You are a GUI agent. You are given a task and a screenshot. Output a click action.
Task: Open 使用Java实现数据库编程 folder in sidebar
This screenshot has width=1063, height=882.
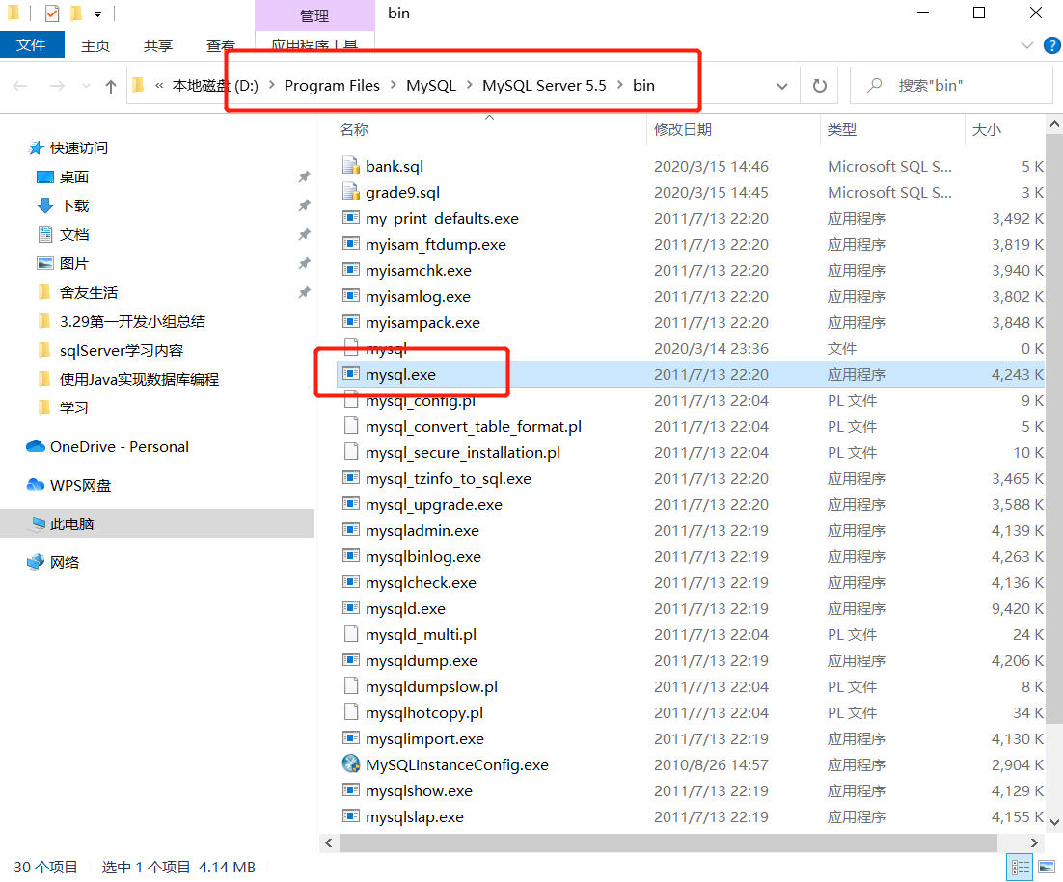(x=139, y=380)
